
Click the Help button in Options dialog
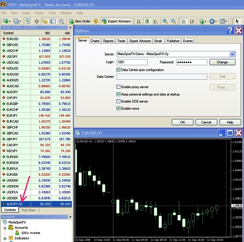(230, 122)
